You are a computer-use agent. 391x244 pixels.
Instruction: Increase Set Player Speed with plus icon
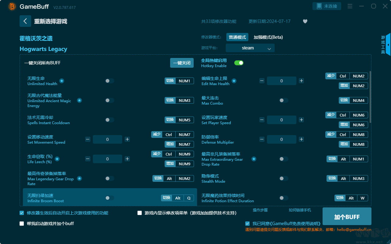pos(301,120)
